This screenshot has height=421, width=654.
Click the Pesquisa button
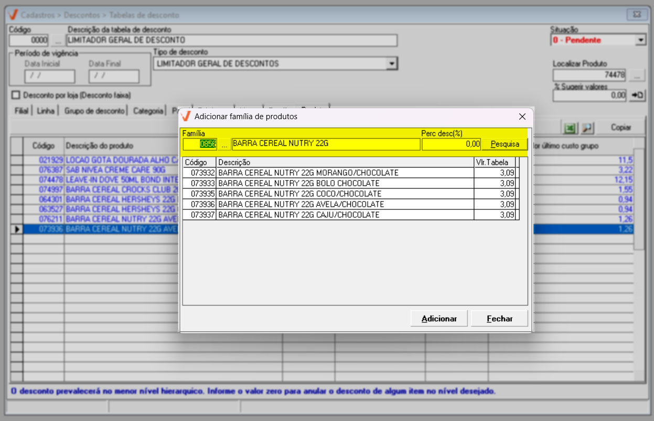pos(505,144)
